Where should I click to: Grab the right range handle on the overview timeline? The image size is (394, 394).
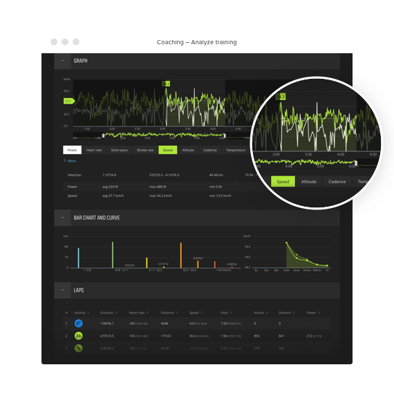[225, 136]
